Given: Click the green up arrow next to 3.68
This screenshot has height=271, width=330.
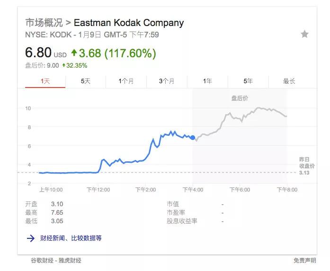Looking at the screenshot, I should [x=74, y=53].
